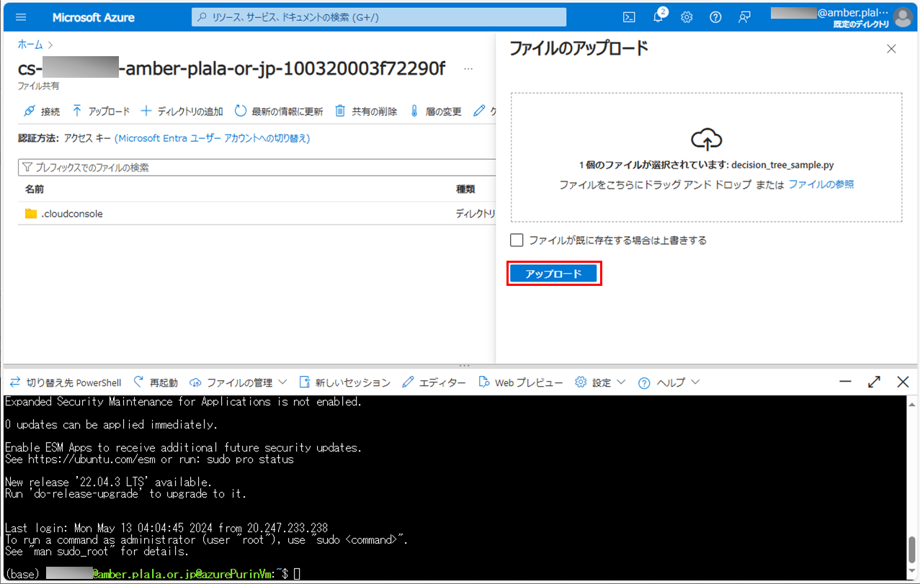Click 共有の削除 trash icon

pos(366,112)
